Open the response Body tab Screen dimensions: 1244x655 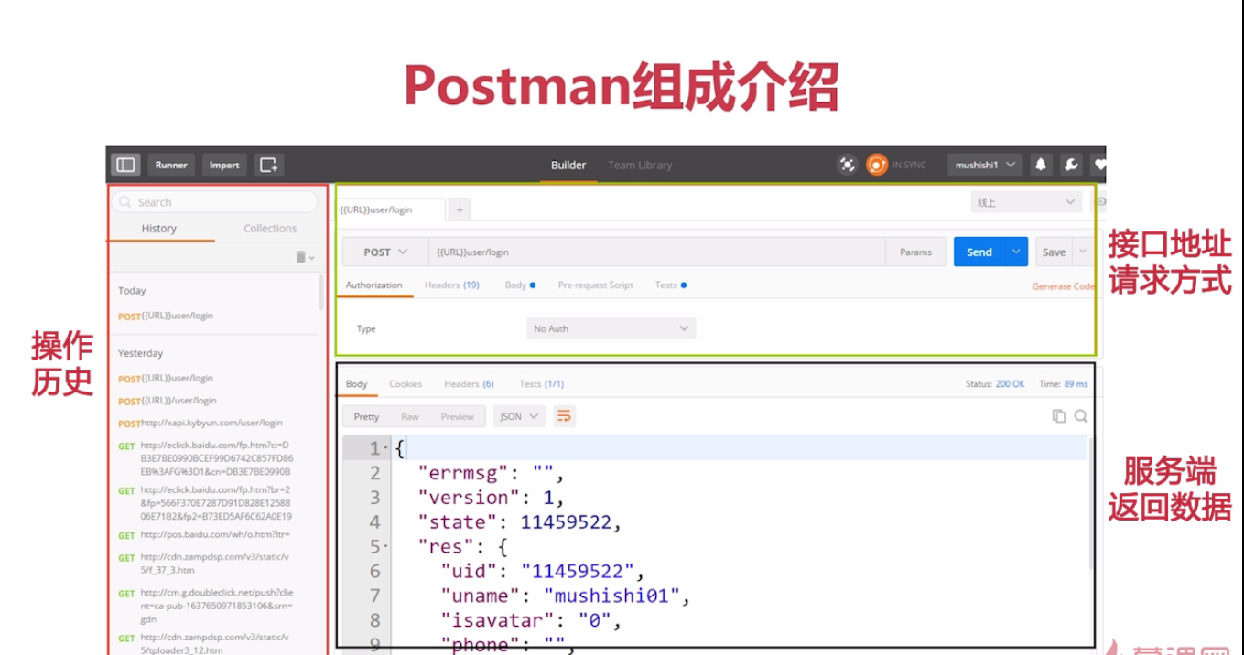[x=356, y=383]
